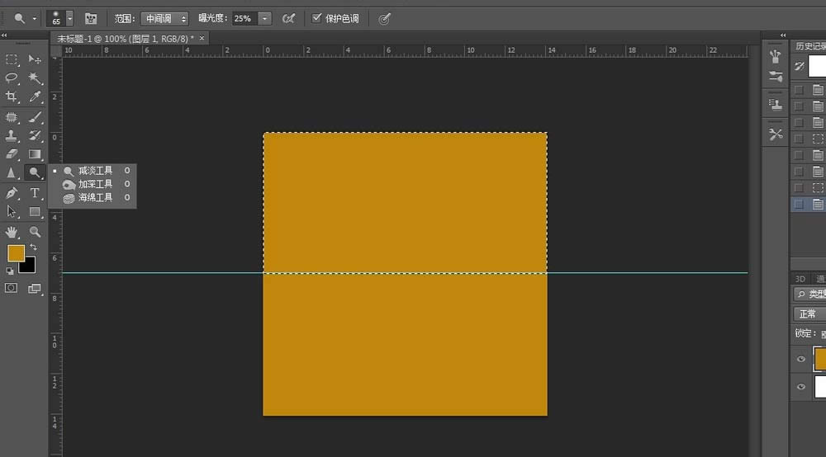The width and height of the screenshot is (826, 457).
Task: Open the 范围 中间调 dropdown
Action: tap(164, 19)
